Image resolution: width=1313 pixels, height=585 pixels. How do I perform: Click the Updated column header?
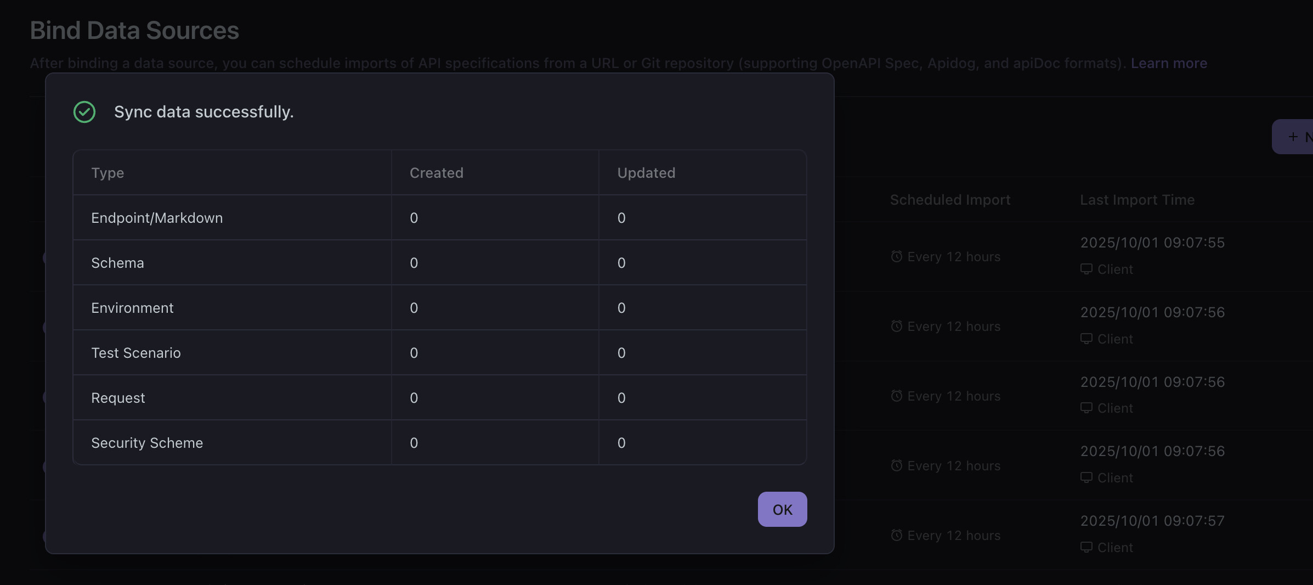click(646, 173)
